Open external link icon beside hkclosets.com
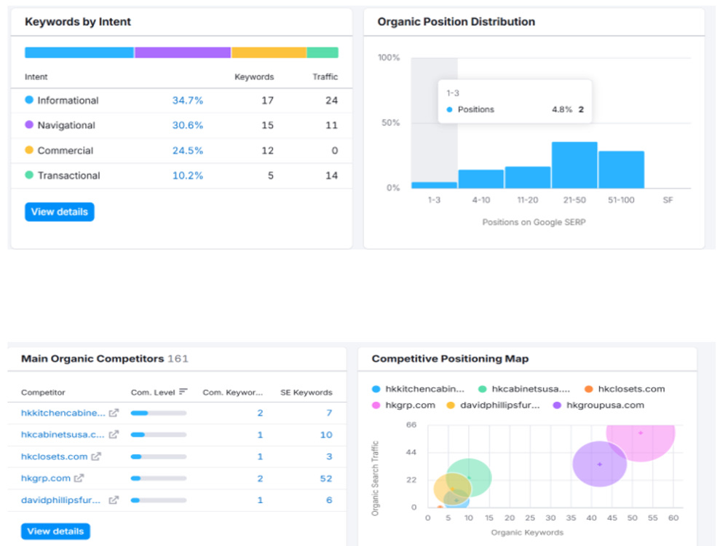 96,456
